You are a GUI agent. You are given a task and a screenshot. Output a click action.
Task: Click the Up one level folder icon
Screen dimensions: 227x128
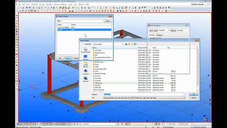coord(129,44)
